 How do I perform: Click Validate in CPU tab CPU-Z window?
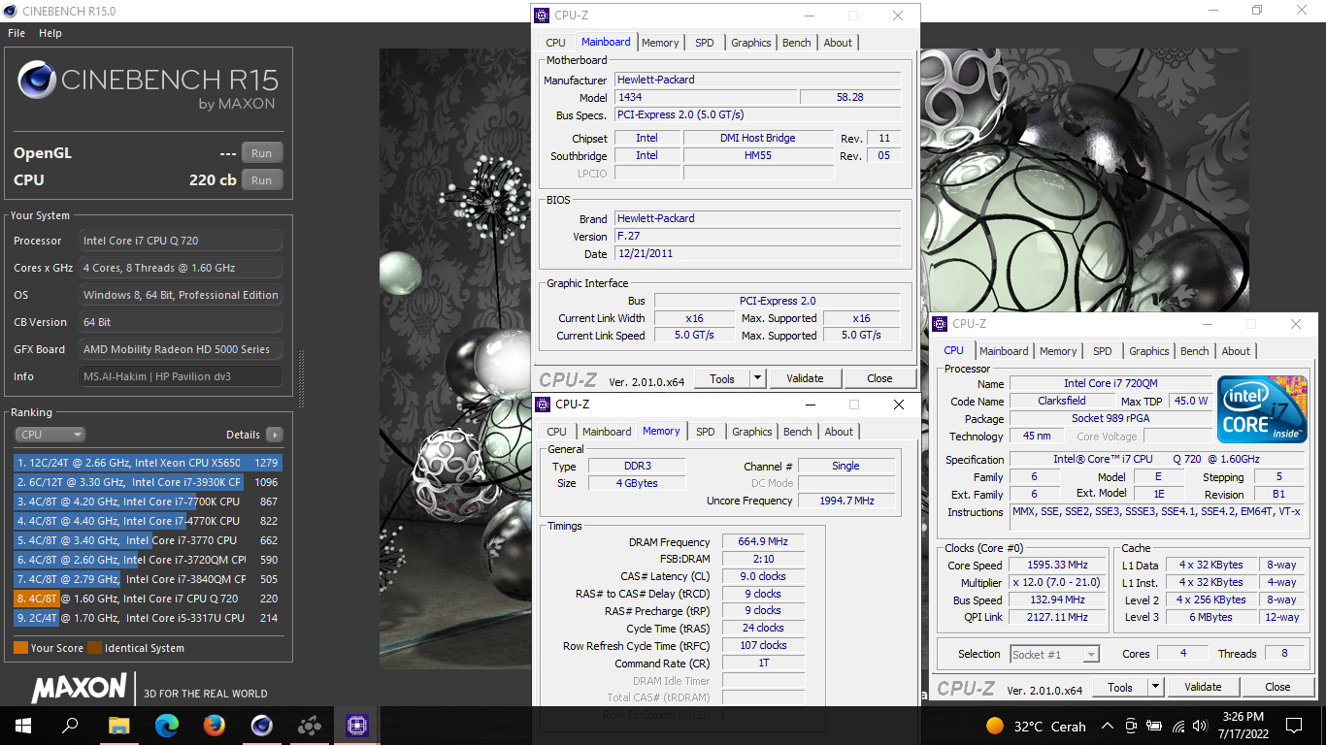(1203, 687)
